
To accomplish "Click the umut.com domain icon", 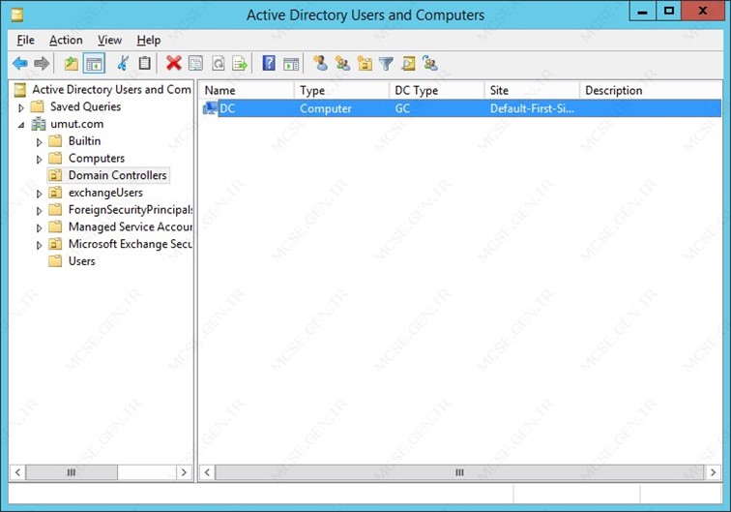I will [39, 124].
